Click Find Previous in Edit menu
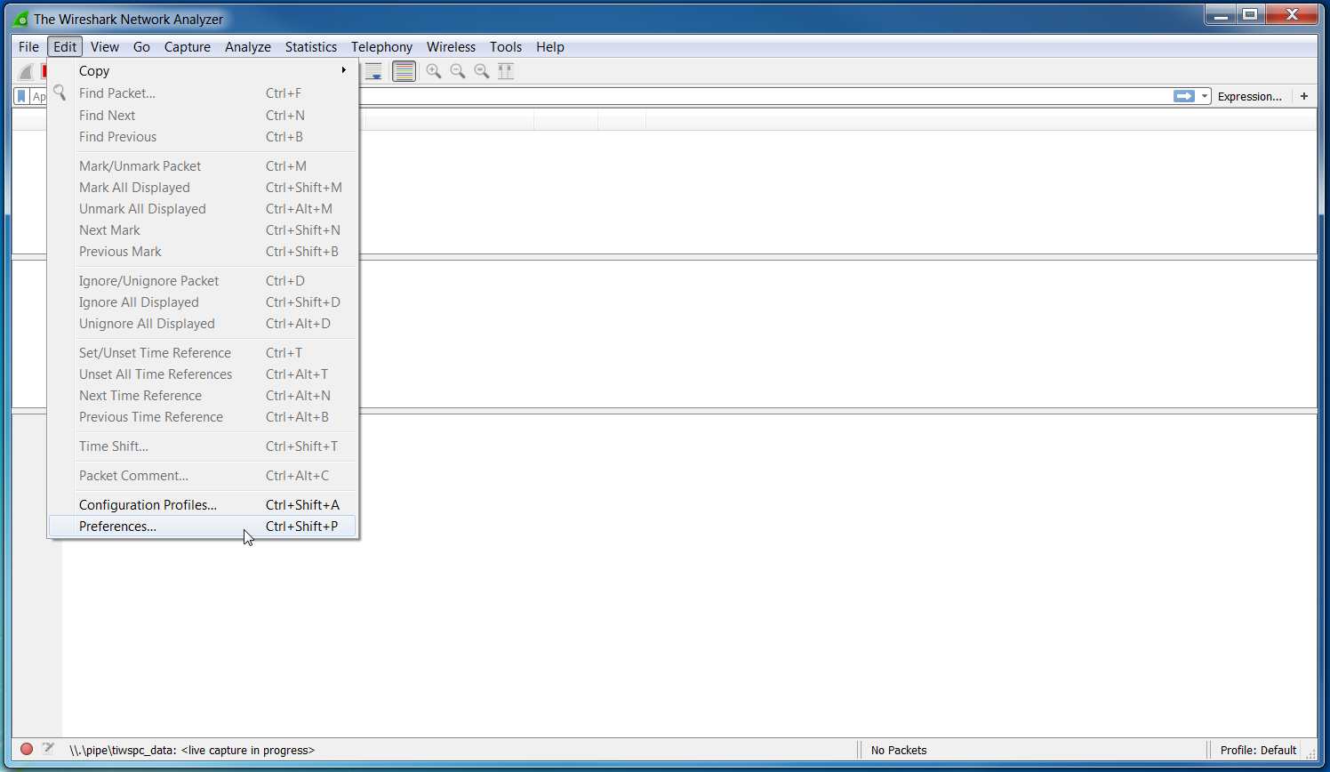The image size is (1330, 772). point(204,137)
